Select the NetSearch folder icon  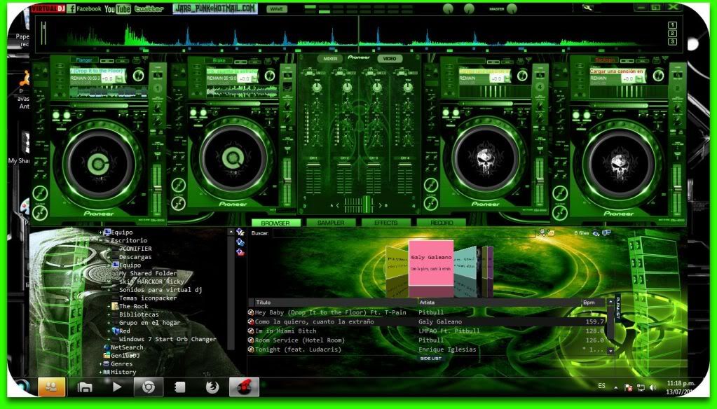[106, 347]
